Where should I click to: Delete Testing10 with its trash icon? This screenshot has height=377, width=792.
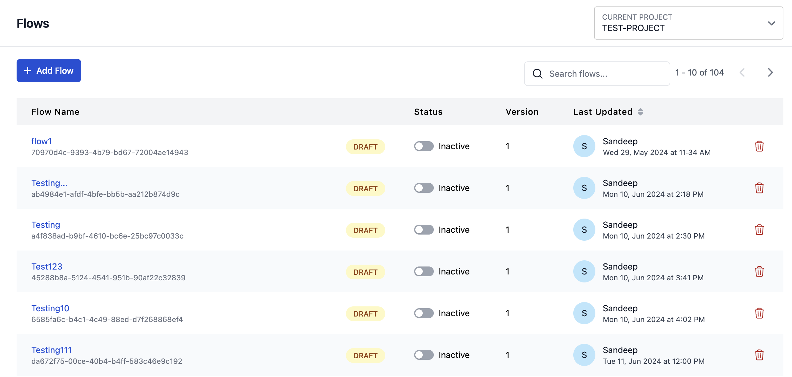(x=759, y=313)
